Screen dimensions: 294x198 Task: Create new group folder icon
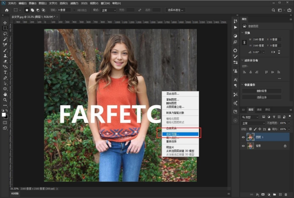(x=274, y=195)
